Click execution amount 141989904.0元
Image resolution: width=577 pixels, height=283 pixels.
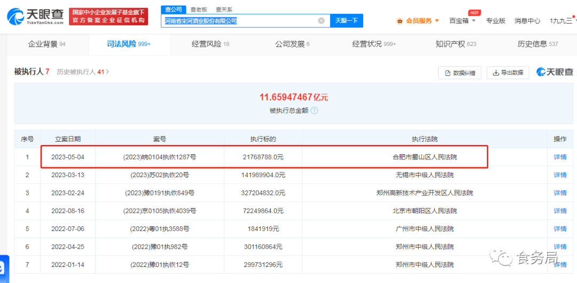click(x=263, y=175)
